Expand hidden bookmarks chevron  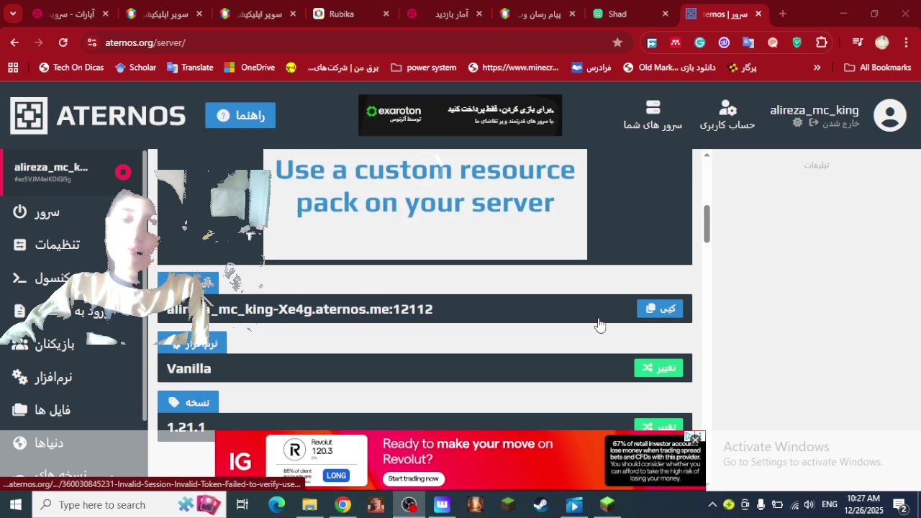click(x=817, y=68)
